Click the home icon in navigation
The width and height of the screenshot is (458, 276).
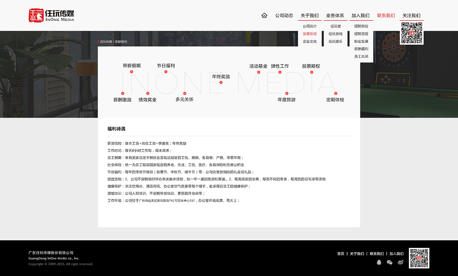coord(264,15)
